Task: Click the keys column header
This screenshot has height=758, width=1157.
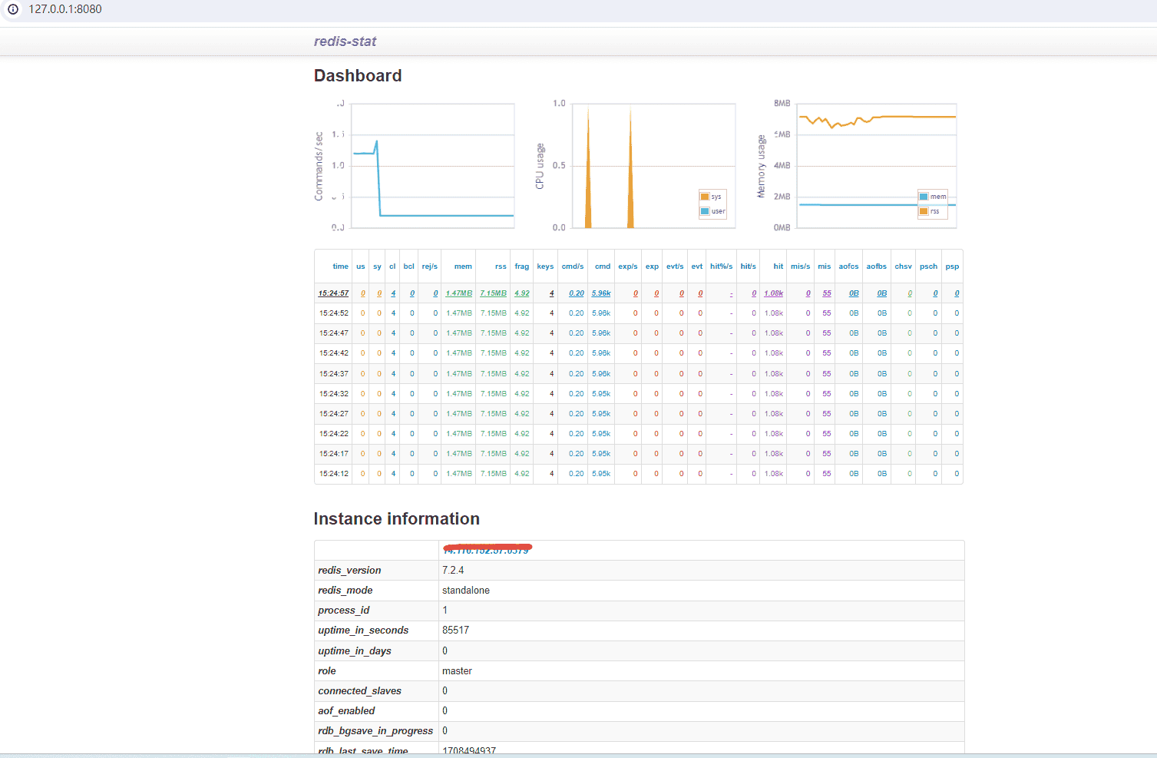Action: click(545, 266)
